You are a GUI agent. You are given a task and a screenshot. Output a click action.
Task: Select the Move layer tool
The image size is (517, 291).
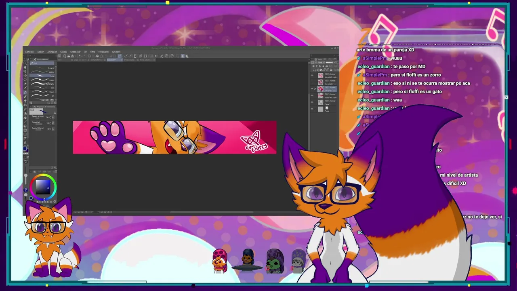click(x=25, y=76)
